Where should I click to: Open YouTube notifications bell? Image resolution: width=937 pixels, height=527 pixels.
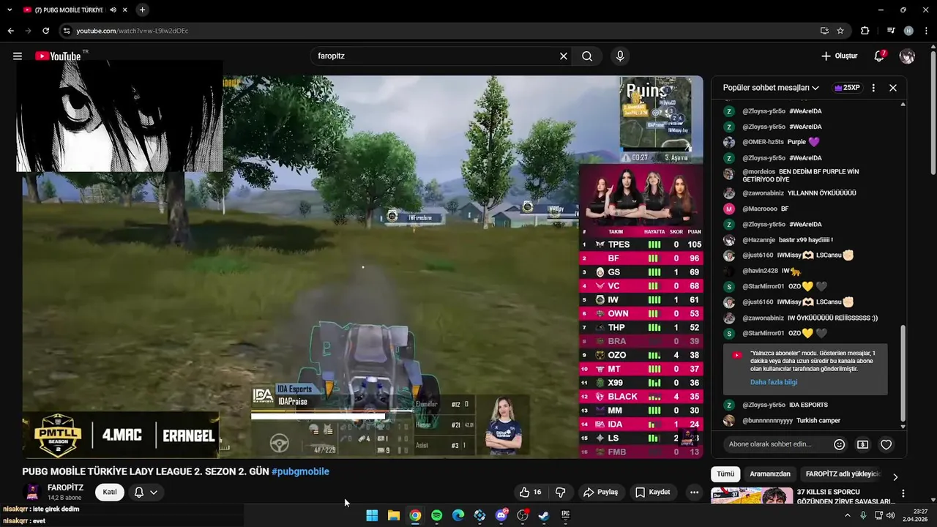880,56
